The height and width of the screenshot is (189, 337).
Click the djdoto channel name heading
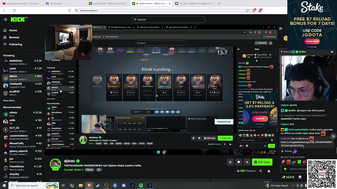(x=69, y=161)
